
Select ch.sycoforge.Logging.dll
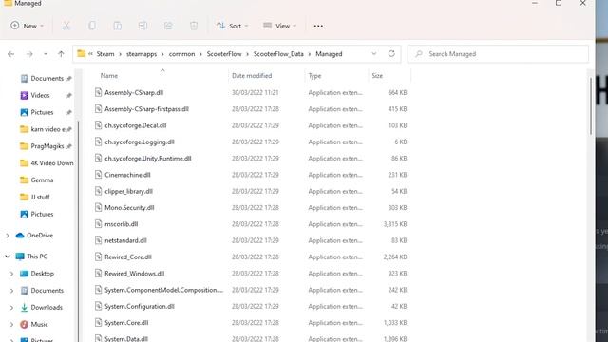click(140, 142)
